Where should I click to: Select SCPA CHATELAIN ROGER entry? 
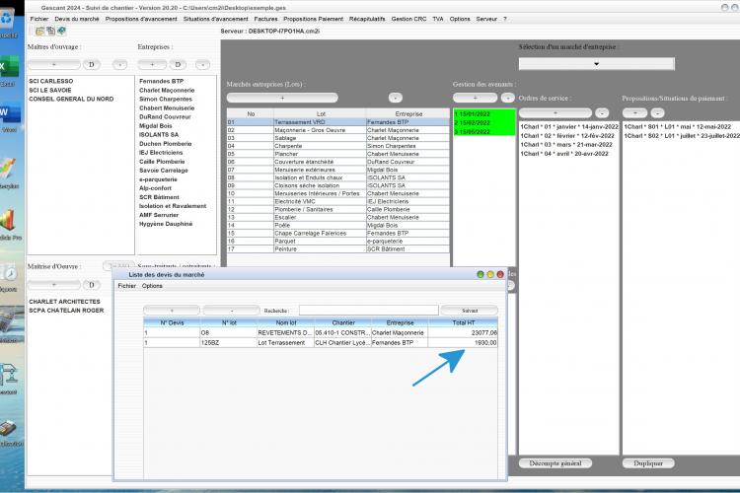click(66, 311)
